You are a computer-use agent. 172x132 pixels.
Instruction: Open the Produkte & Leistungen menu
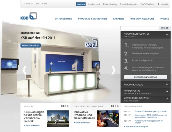(x=92, y=19)
